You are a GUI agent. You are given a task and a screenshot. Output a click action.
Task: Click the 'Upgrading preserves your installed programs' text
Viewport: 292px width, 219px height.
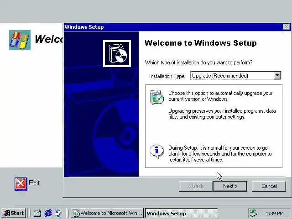click(x=222, y=114)
